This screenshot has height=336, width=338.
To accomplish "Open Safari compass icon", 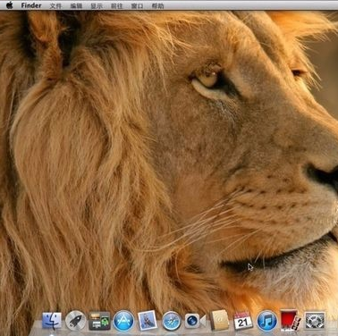I will 172,321.
